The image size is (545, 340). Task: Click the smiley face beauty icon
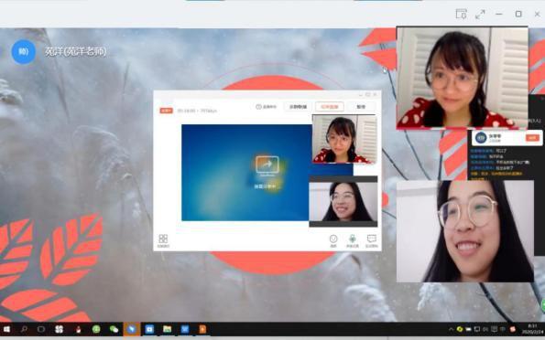(333, 240)
